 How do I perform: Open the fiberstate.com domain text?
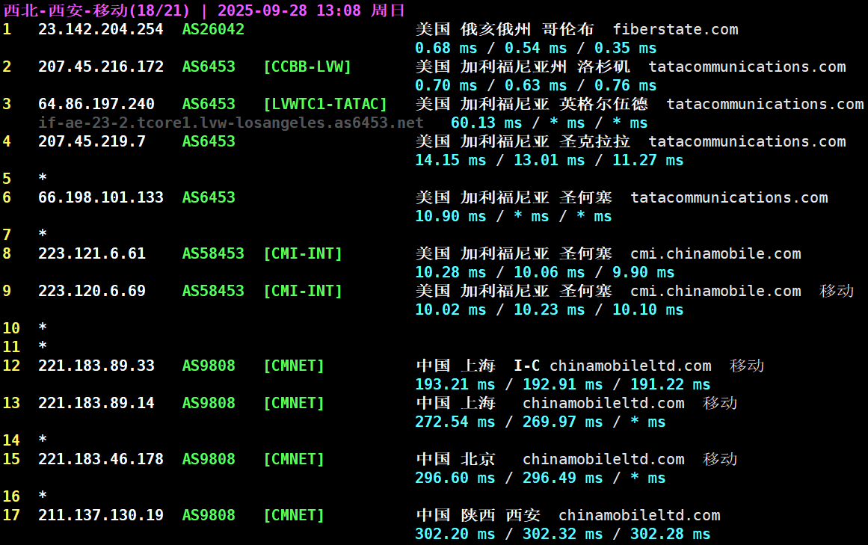tap(675, 29)
